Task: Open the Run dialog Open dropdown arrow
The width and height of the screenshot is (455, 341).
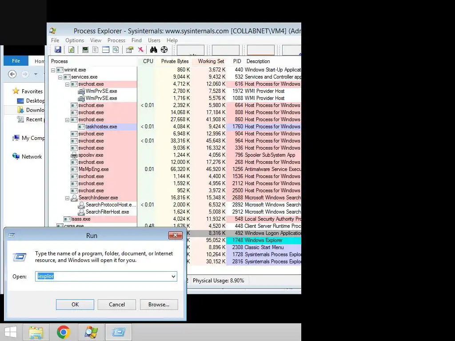Action: 173,276
